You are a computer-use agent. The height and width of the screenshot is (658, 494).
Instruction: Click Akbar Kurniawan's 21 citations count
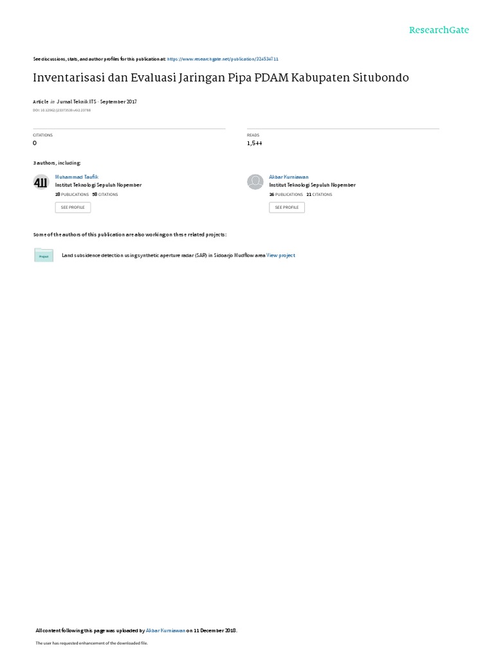[x=319, y=195]
